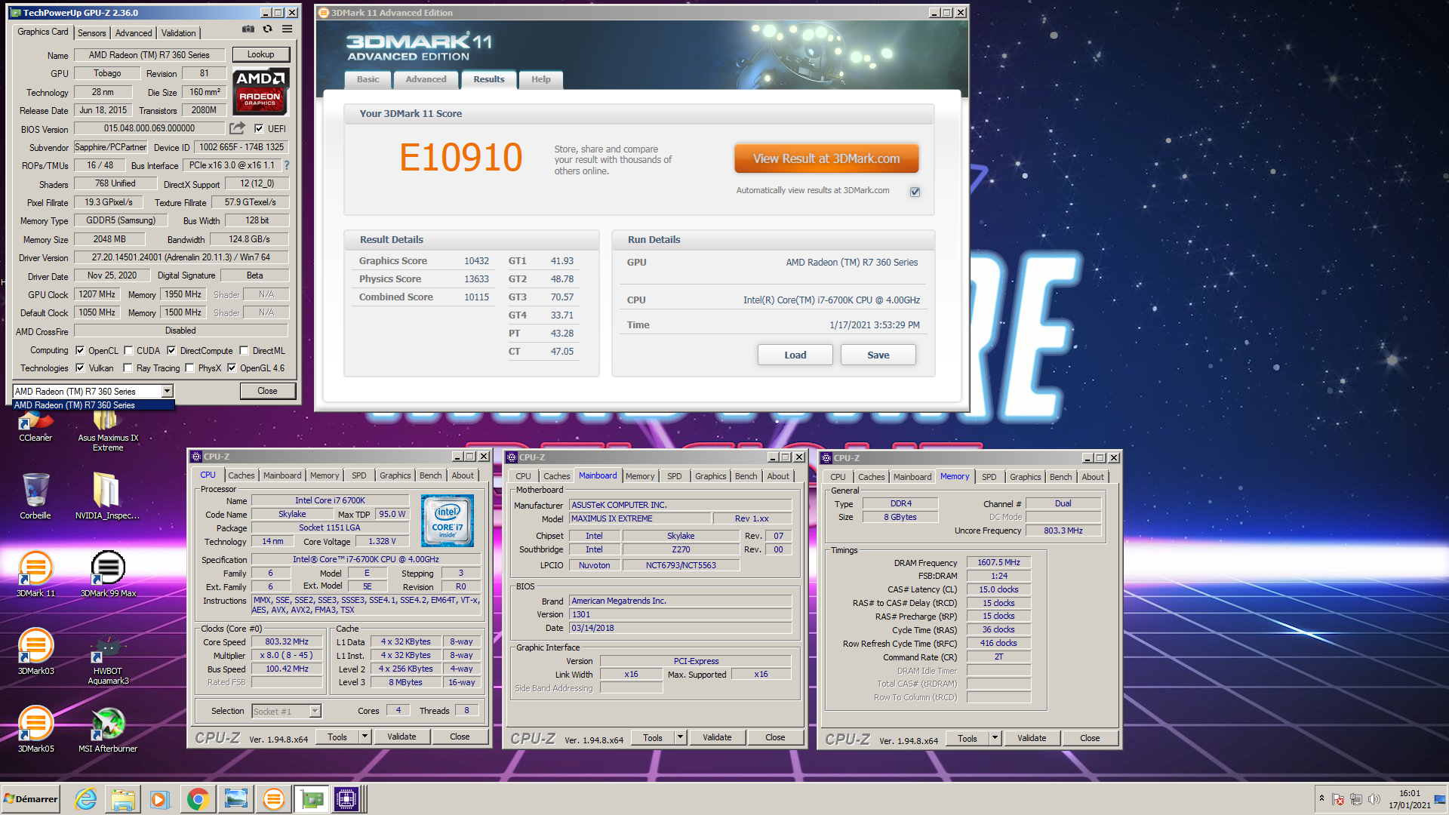Show hidden system tray icons
The height and width of the screenshot is (815, 1449).
click(x=1321, y=798)
